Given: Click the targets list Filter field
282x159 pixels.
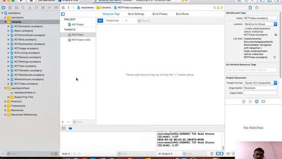Looking at the screenshot, I should pyautogui.click(x=83, y=122).
